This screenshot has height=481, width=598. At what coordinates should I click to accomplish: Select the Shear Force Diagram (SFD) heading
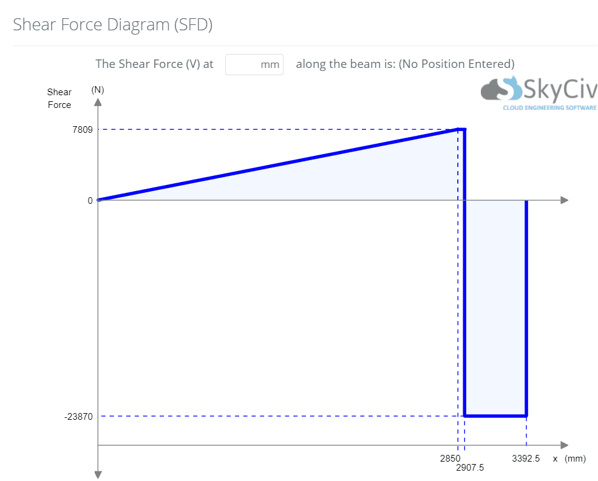pyautogui.click(x=112, y=25)
